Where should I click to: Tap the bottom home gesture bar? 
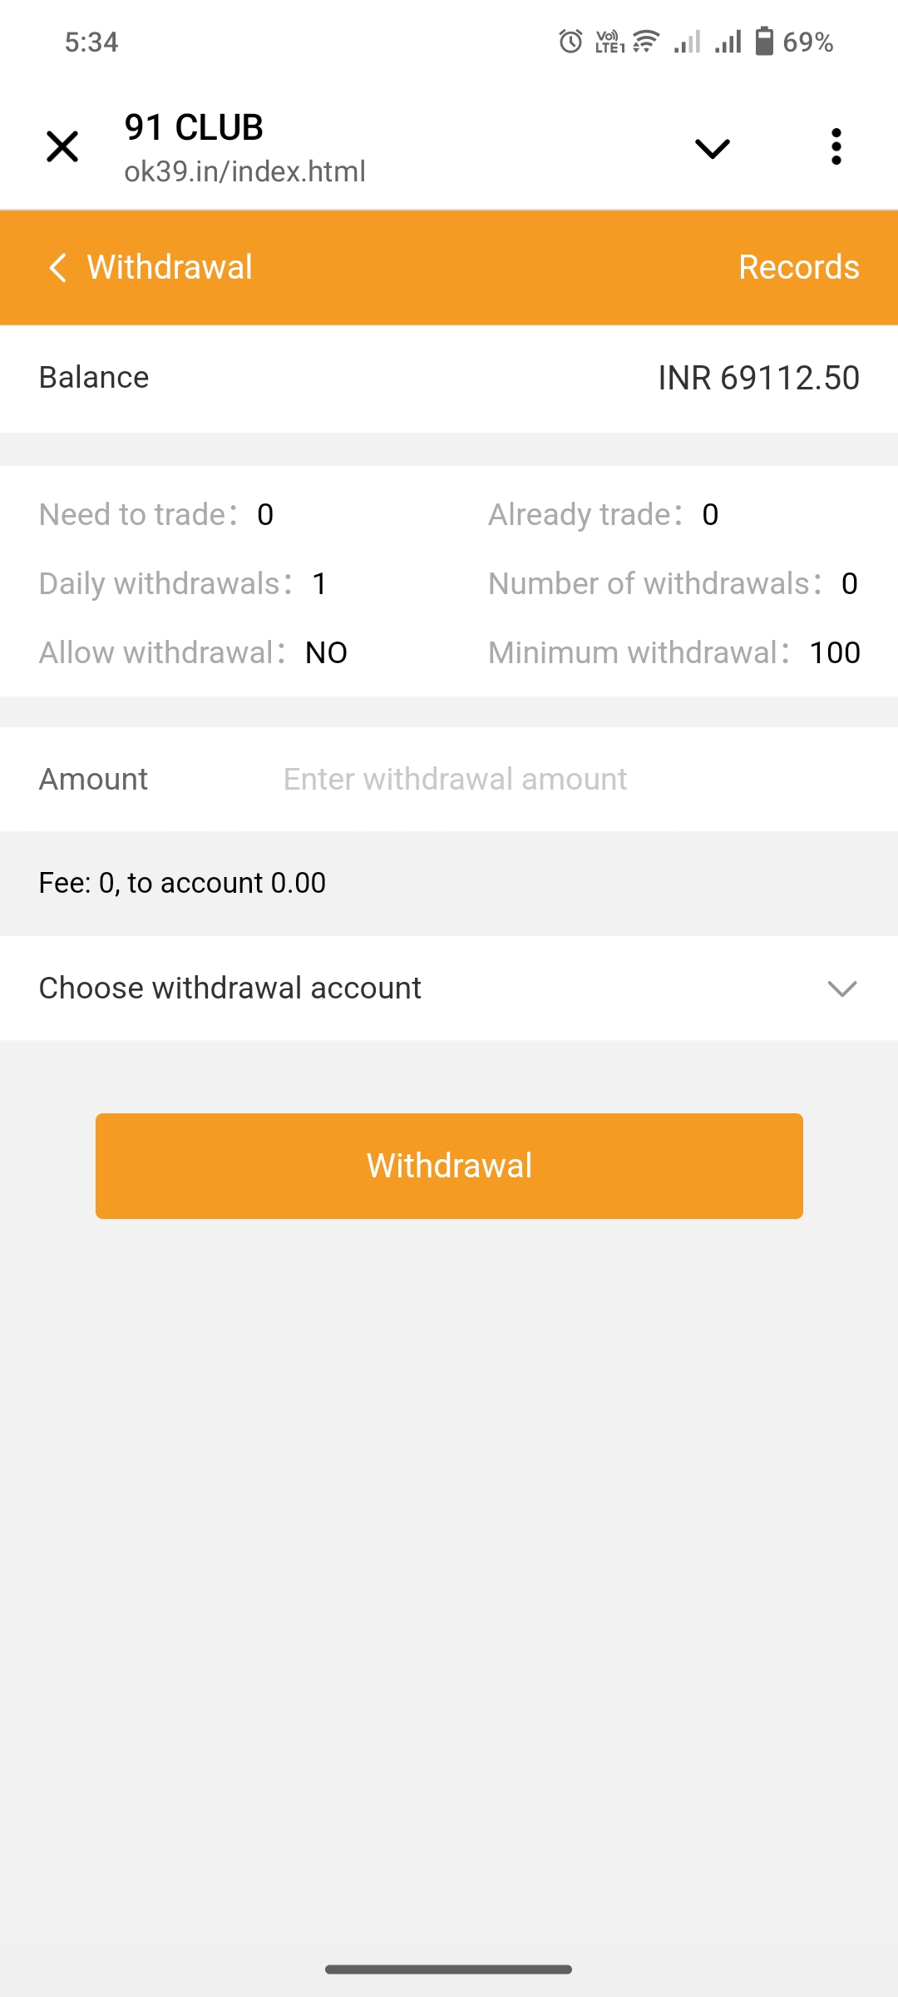click(x=448, y=1970)
